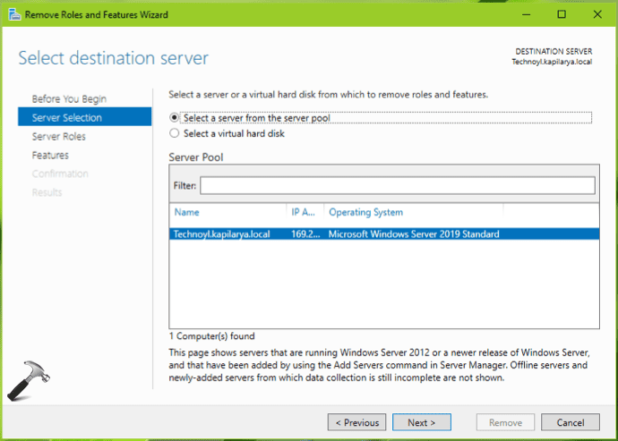Open the Features step
The height and width of the screenshot is (441, 618).
tap(50, 155)
